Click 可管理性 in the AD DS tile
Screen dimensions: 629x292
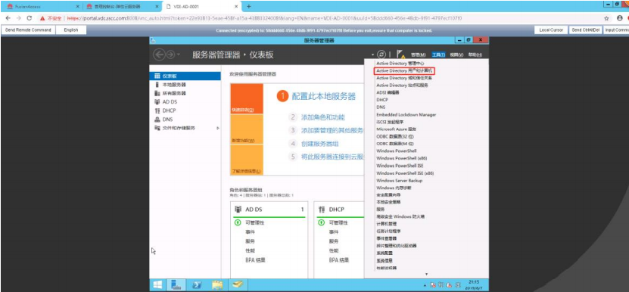tap(255, 222)
